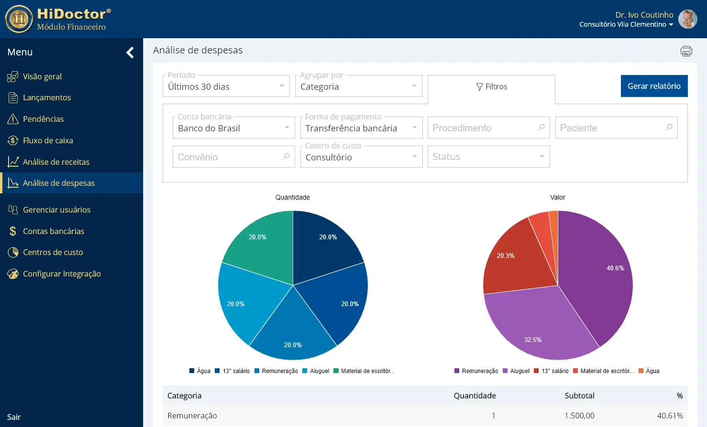Click the Centros de custo icon
The height and width of the screenshot is (427, 707).
point(13,252)
